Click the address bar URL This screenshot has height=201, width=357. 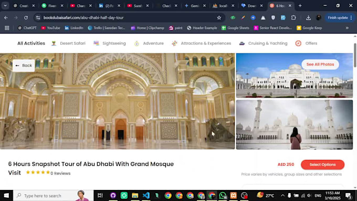click(83, 17)
